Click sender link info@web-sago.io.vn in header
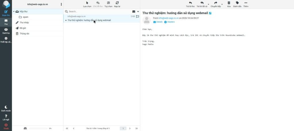 [x=169, y=18]
